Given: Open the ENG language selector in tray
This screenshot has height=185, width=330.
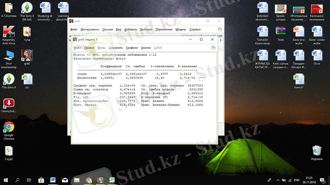Looking at the screenshot, I should 297,180.
